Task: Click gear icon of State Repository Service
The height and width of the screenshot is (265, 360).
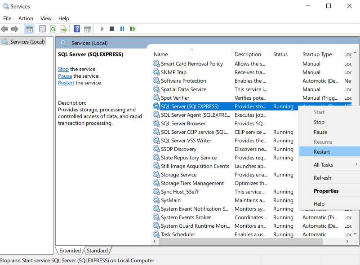Action: click(x=156, y=157)
